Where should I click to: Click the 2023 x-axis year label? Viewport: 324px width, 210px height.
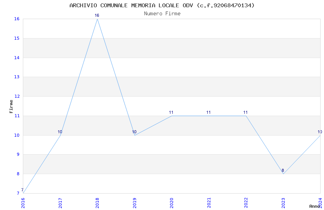click(283, 203)
